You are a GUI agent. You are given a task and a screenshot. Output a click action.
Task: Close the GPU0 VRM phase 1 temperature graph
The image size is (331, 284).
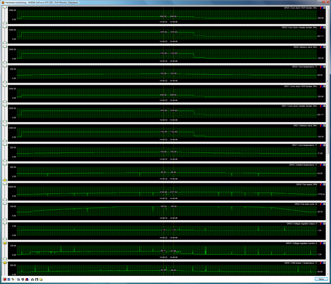(324, 263)
